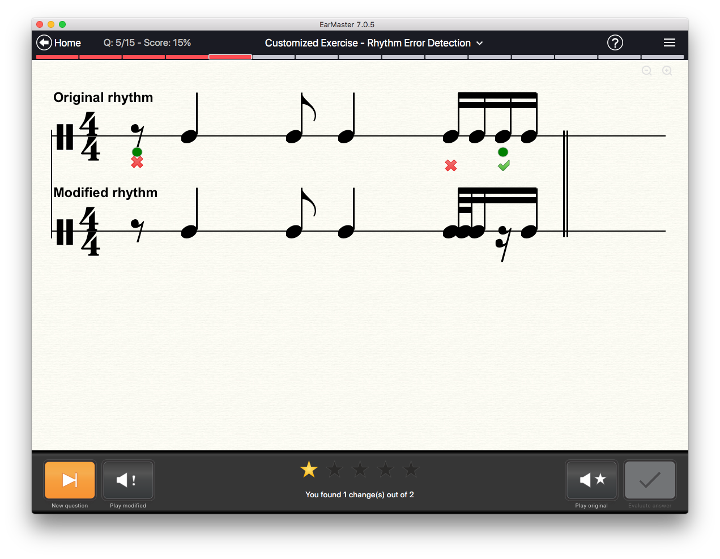This screenshot has height=559, width=720.
Task: Open the hamburger menu icon
Action: click(669, 42)
